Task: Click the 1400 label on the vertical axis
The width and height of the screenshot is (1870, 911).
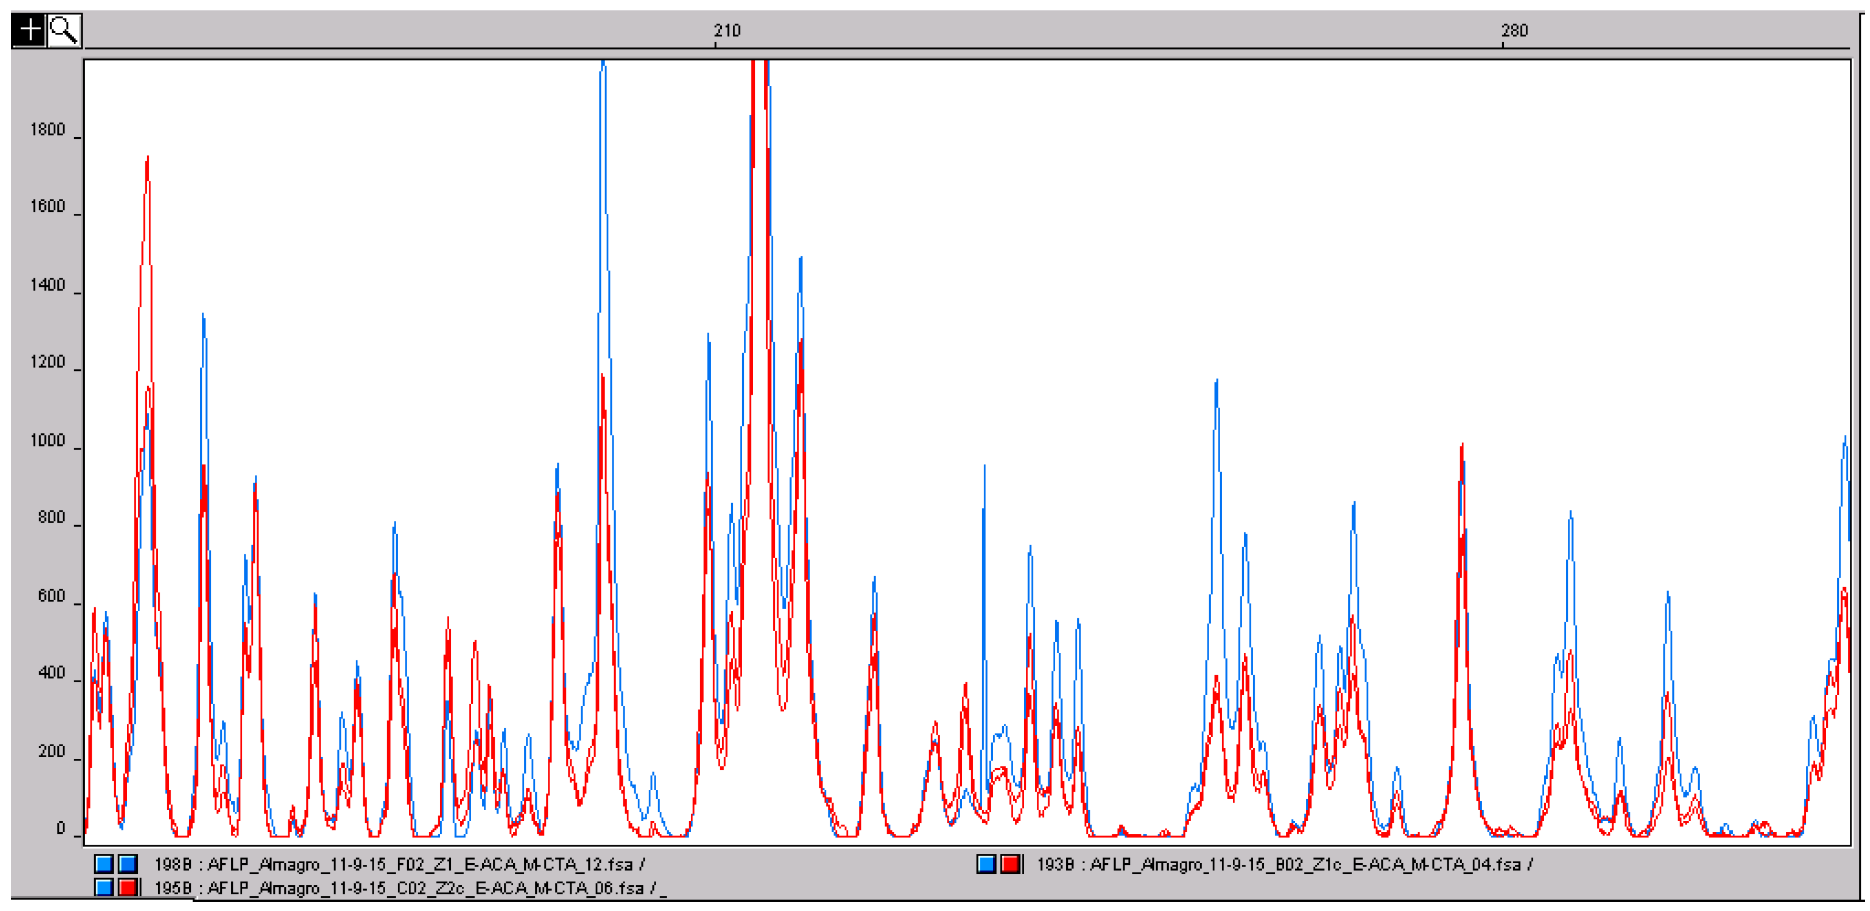Action: coord(47,285)
